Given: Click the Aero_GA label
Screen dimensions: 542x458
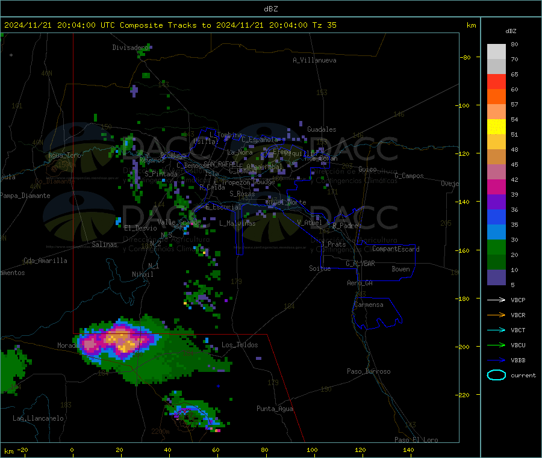Looking at the screenshot, I should [x=360, y=283].
